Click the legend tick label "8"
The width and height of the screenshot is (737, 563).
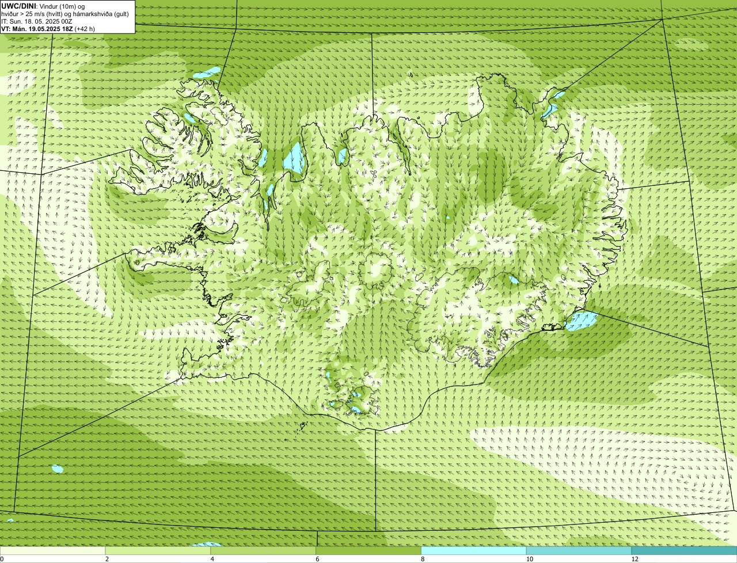(x=422, y=559)
